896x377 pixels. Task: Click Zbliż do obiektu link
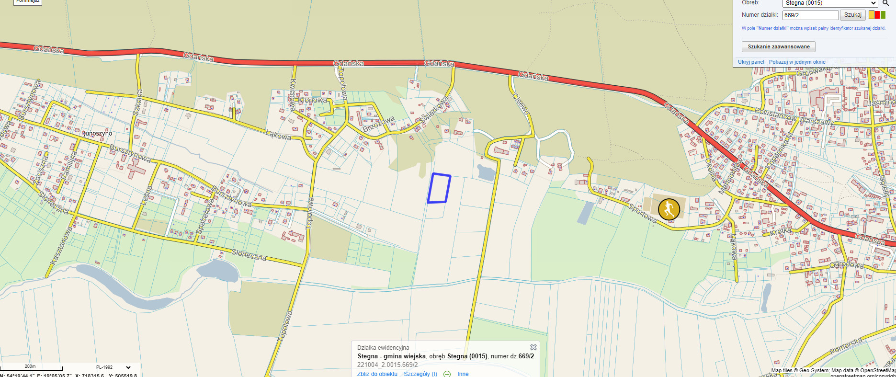[377, 374]
